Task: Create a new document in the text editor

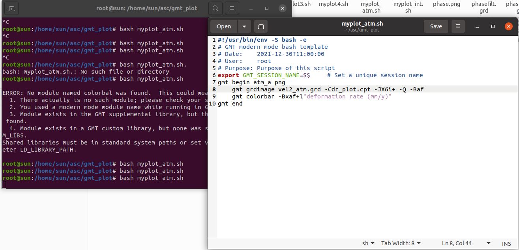Action: (x=261, y=26)
